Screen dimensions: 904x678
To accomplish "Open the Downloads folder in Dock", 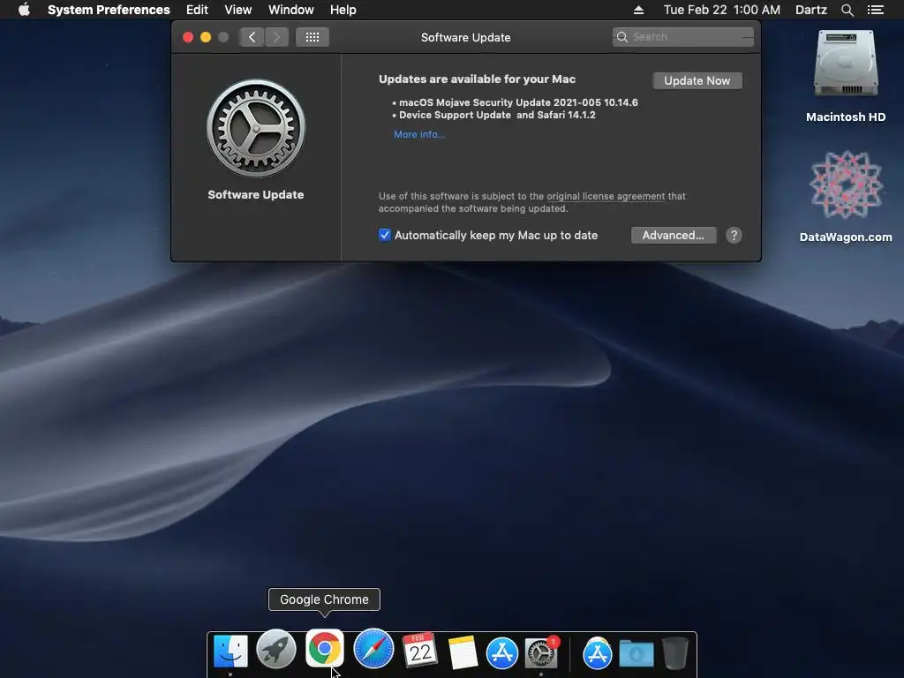I will click(637, 654).
